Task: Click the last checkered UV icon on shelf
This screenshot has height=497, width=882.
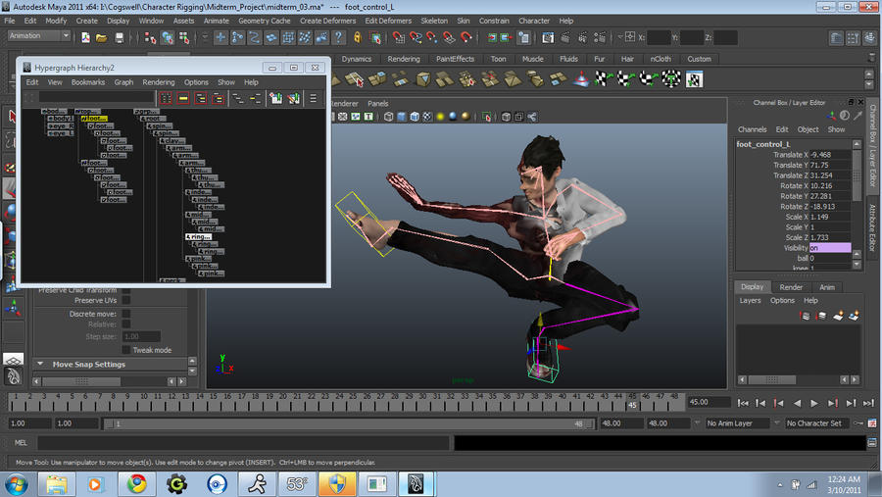Action: 694,79
